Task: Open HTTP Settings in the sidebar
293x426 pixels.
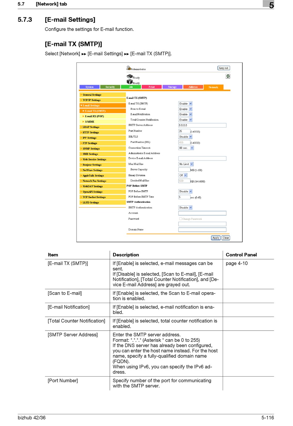Action: [102, 133]
